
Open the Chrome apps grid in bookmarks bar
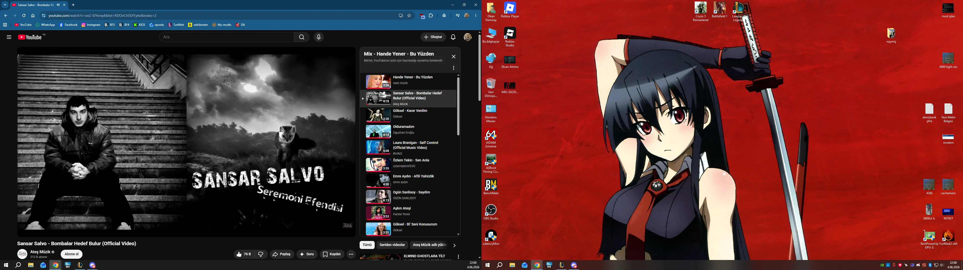coord(5,25)
